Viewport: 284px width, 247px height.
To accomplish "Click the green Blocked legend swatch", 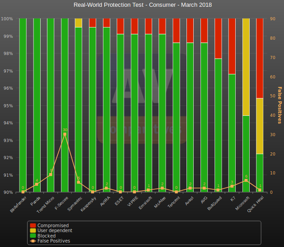I will (x=33, y=236).
